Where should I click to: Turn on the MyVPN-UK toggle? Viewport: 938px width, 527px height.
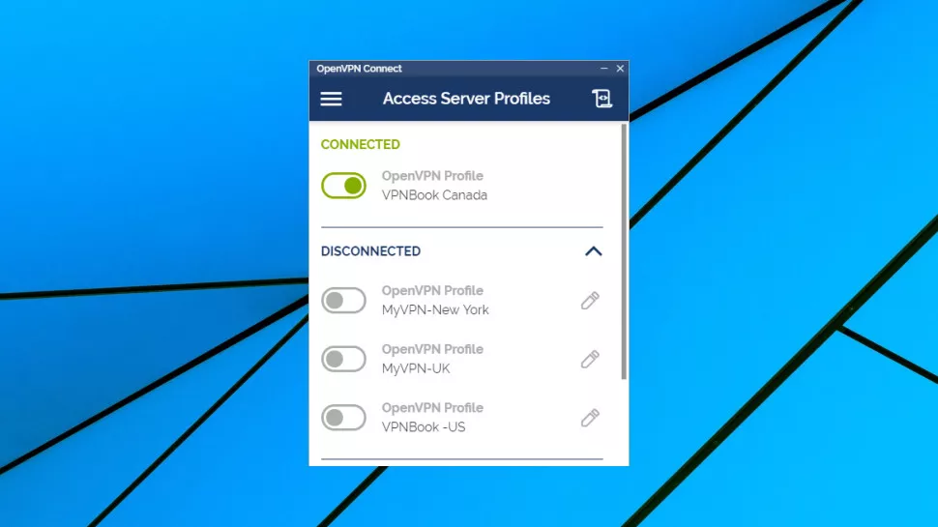343,359
